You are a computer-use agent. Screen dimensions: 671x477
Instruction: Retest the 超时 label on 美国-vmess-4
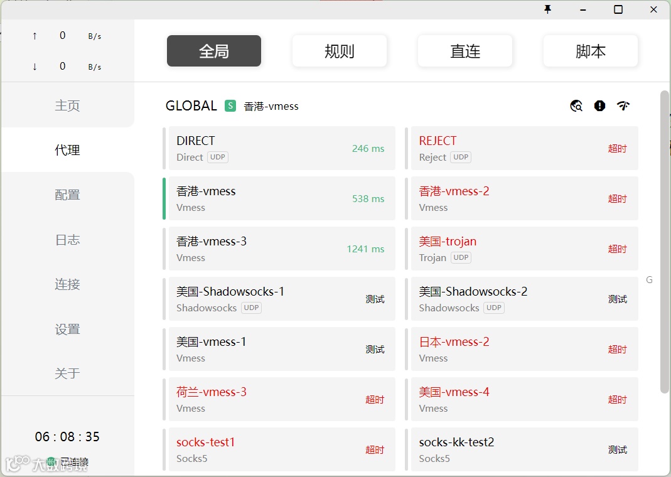coord(618,400)
